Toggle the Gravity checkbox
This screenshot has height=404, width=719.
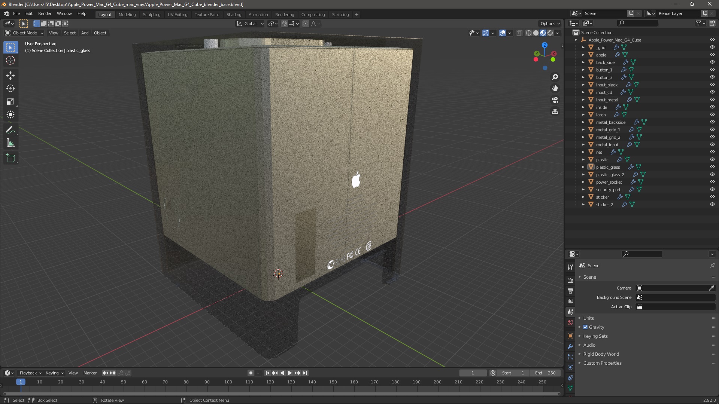[585, 327]
